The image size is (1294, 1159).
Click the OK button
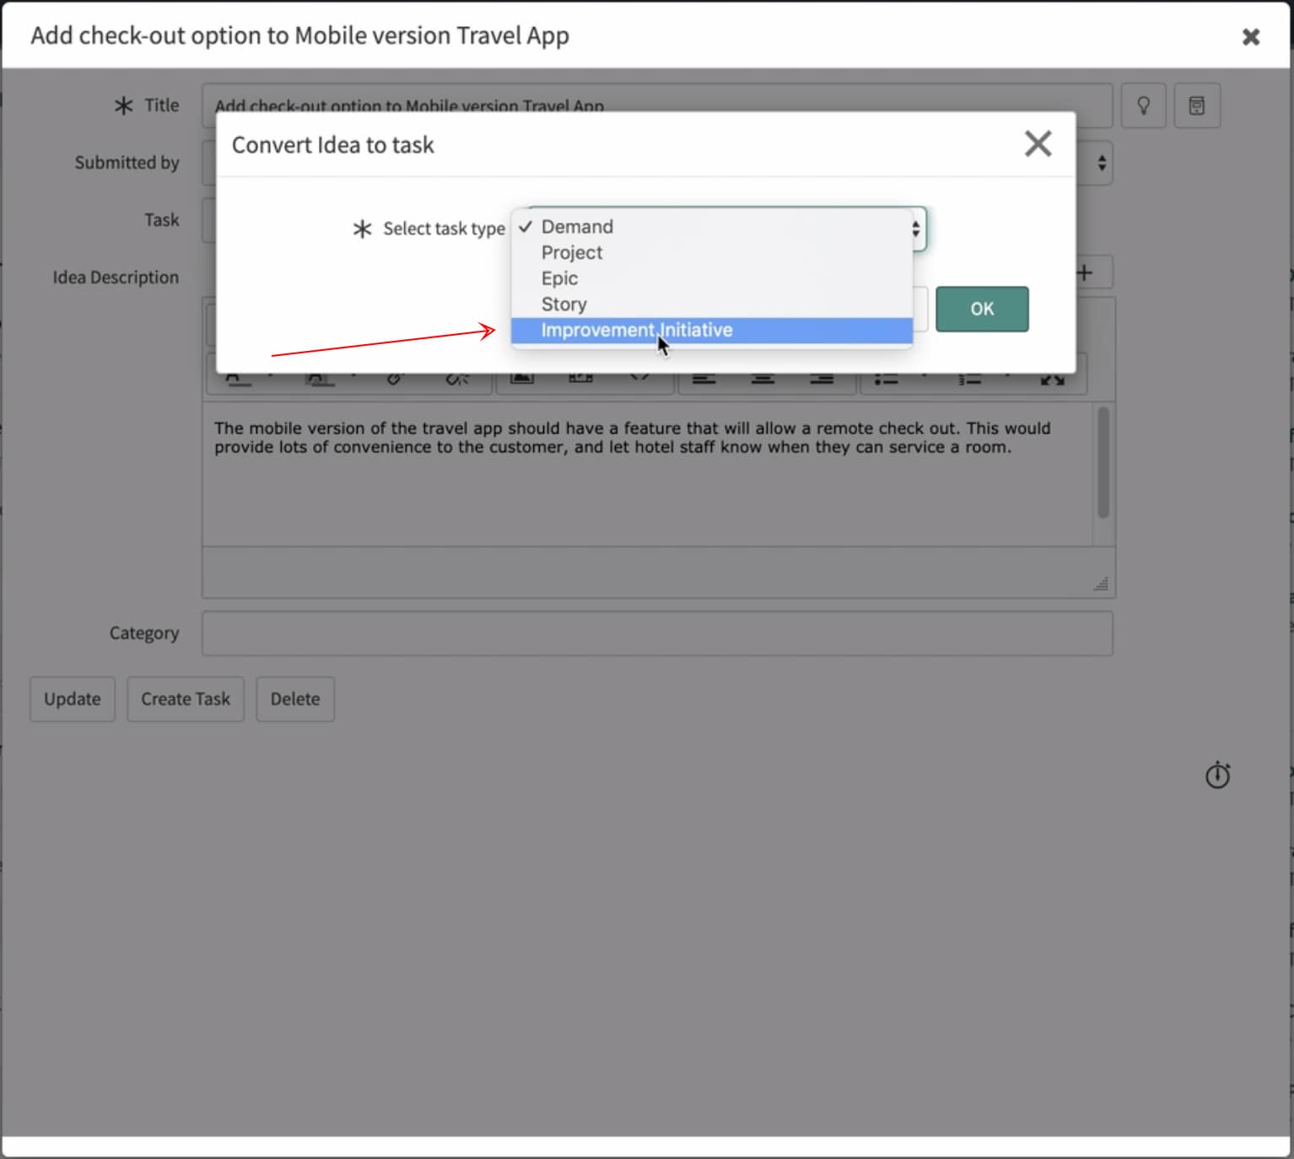click(981, 309)
